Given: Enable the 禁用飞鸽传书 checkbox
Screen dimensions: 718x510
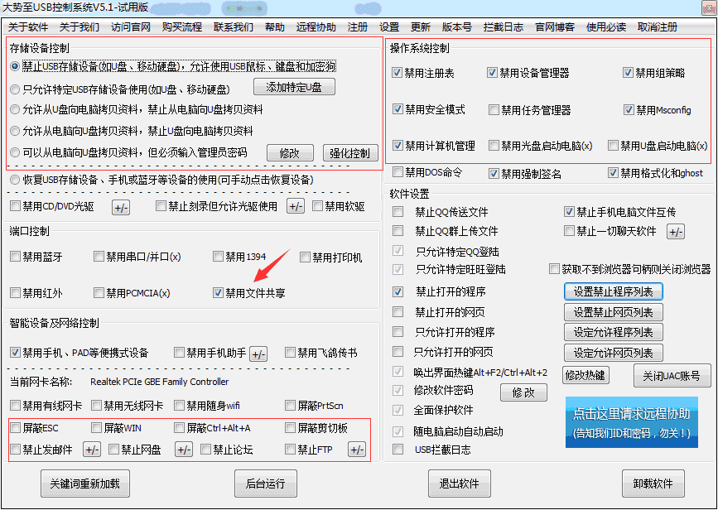Looking at the screenshot, I should [x=290, y=353].
